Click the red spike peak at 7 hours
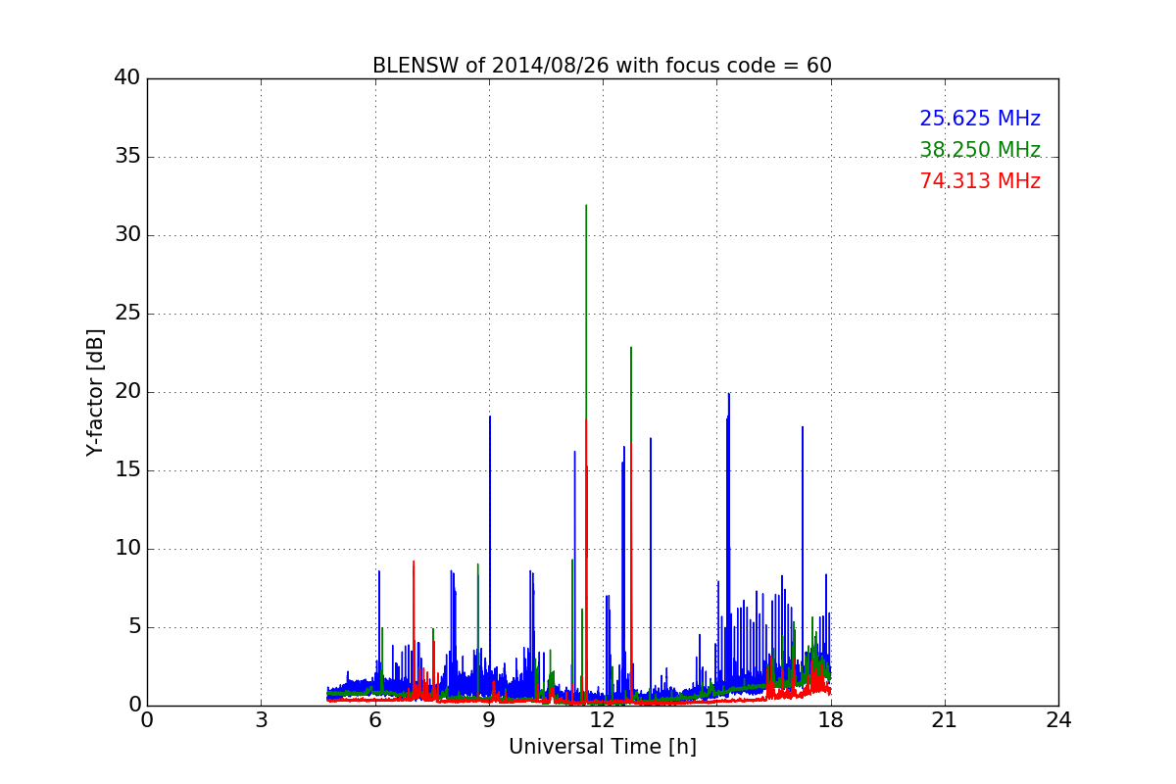This screenshot has width=1176, height=784. pos(414,562)
